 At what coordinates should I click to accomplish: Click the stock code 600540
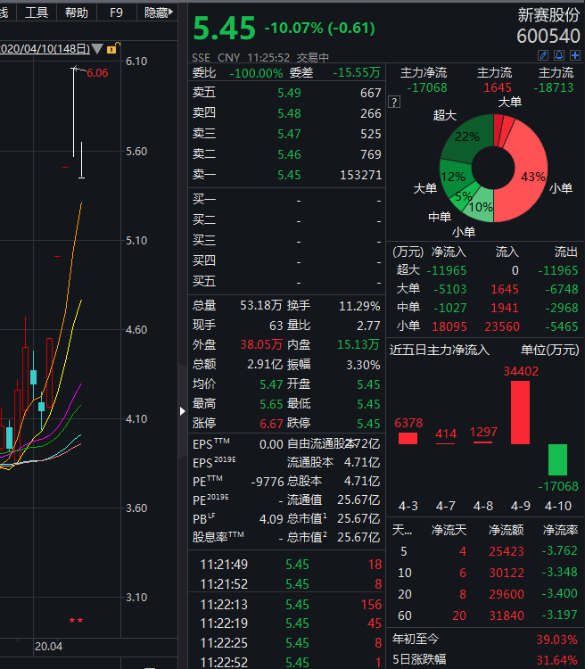click(548, 37)
